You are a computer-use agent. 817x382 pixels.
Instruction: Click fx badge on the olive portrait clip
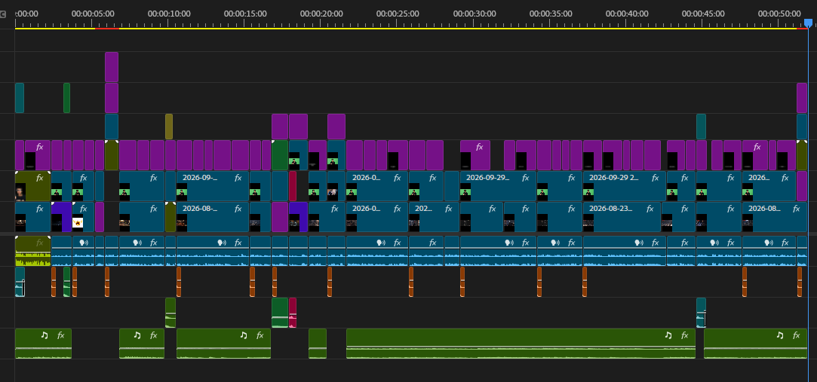(x=39, y=178)
